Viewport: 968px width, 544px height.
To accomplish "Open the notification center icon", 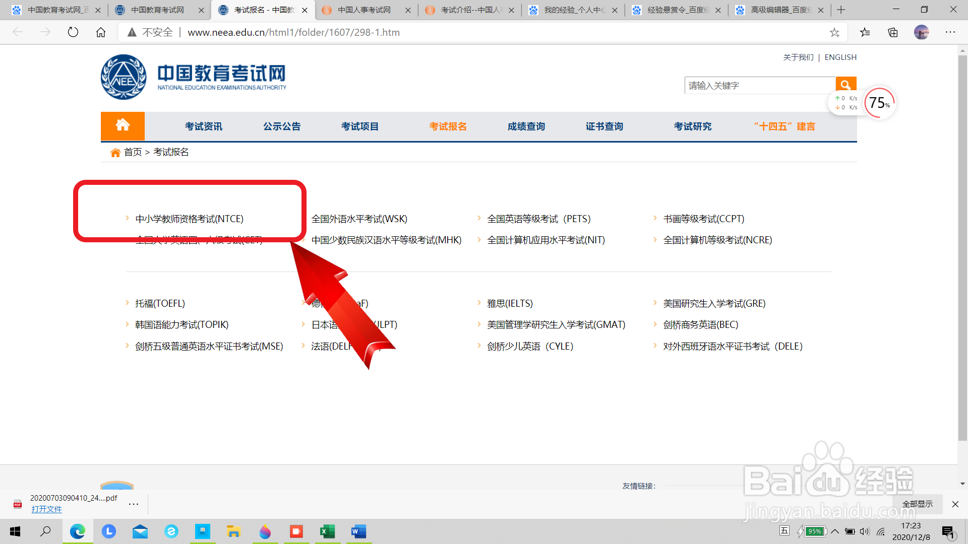I will coord(948,532).
